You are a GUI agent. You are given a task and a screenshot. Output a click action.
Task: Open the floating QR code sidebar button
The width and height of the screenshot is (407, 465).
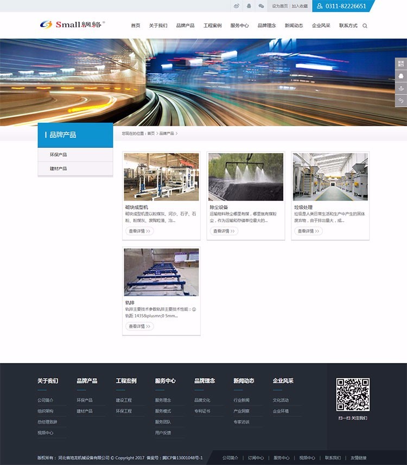pos(401,63)
